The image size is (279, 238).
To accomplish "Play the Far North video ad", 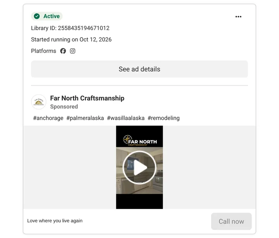I will tap(139, 167).
